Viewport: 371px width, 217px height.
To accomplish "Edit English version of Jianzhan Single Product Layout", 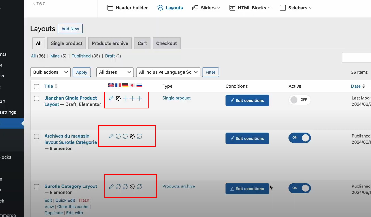I will click(x=111, y=98).
